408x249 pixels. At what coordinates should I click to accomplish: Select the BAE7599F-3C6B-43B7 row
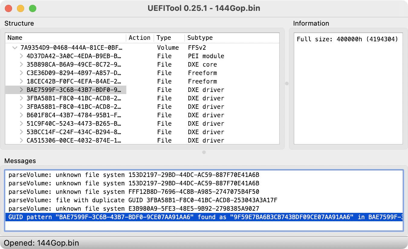(142, 90)
